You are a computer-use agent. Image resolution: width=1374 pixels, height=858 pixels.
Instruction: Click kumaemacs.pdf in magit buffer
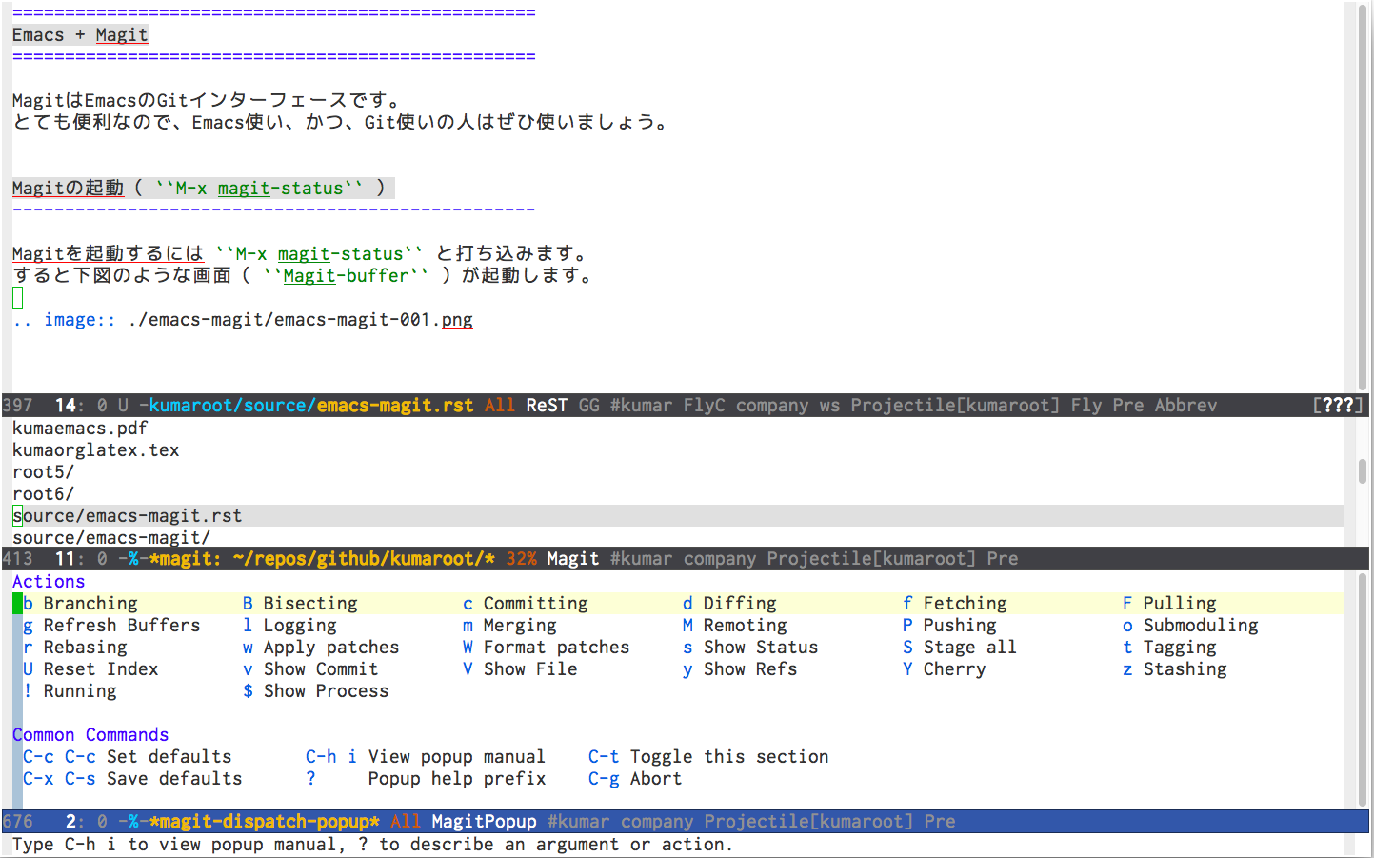click(80, 428)
